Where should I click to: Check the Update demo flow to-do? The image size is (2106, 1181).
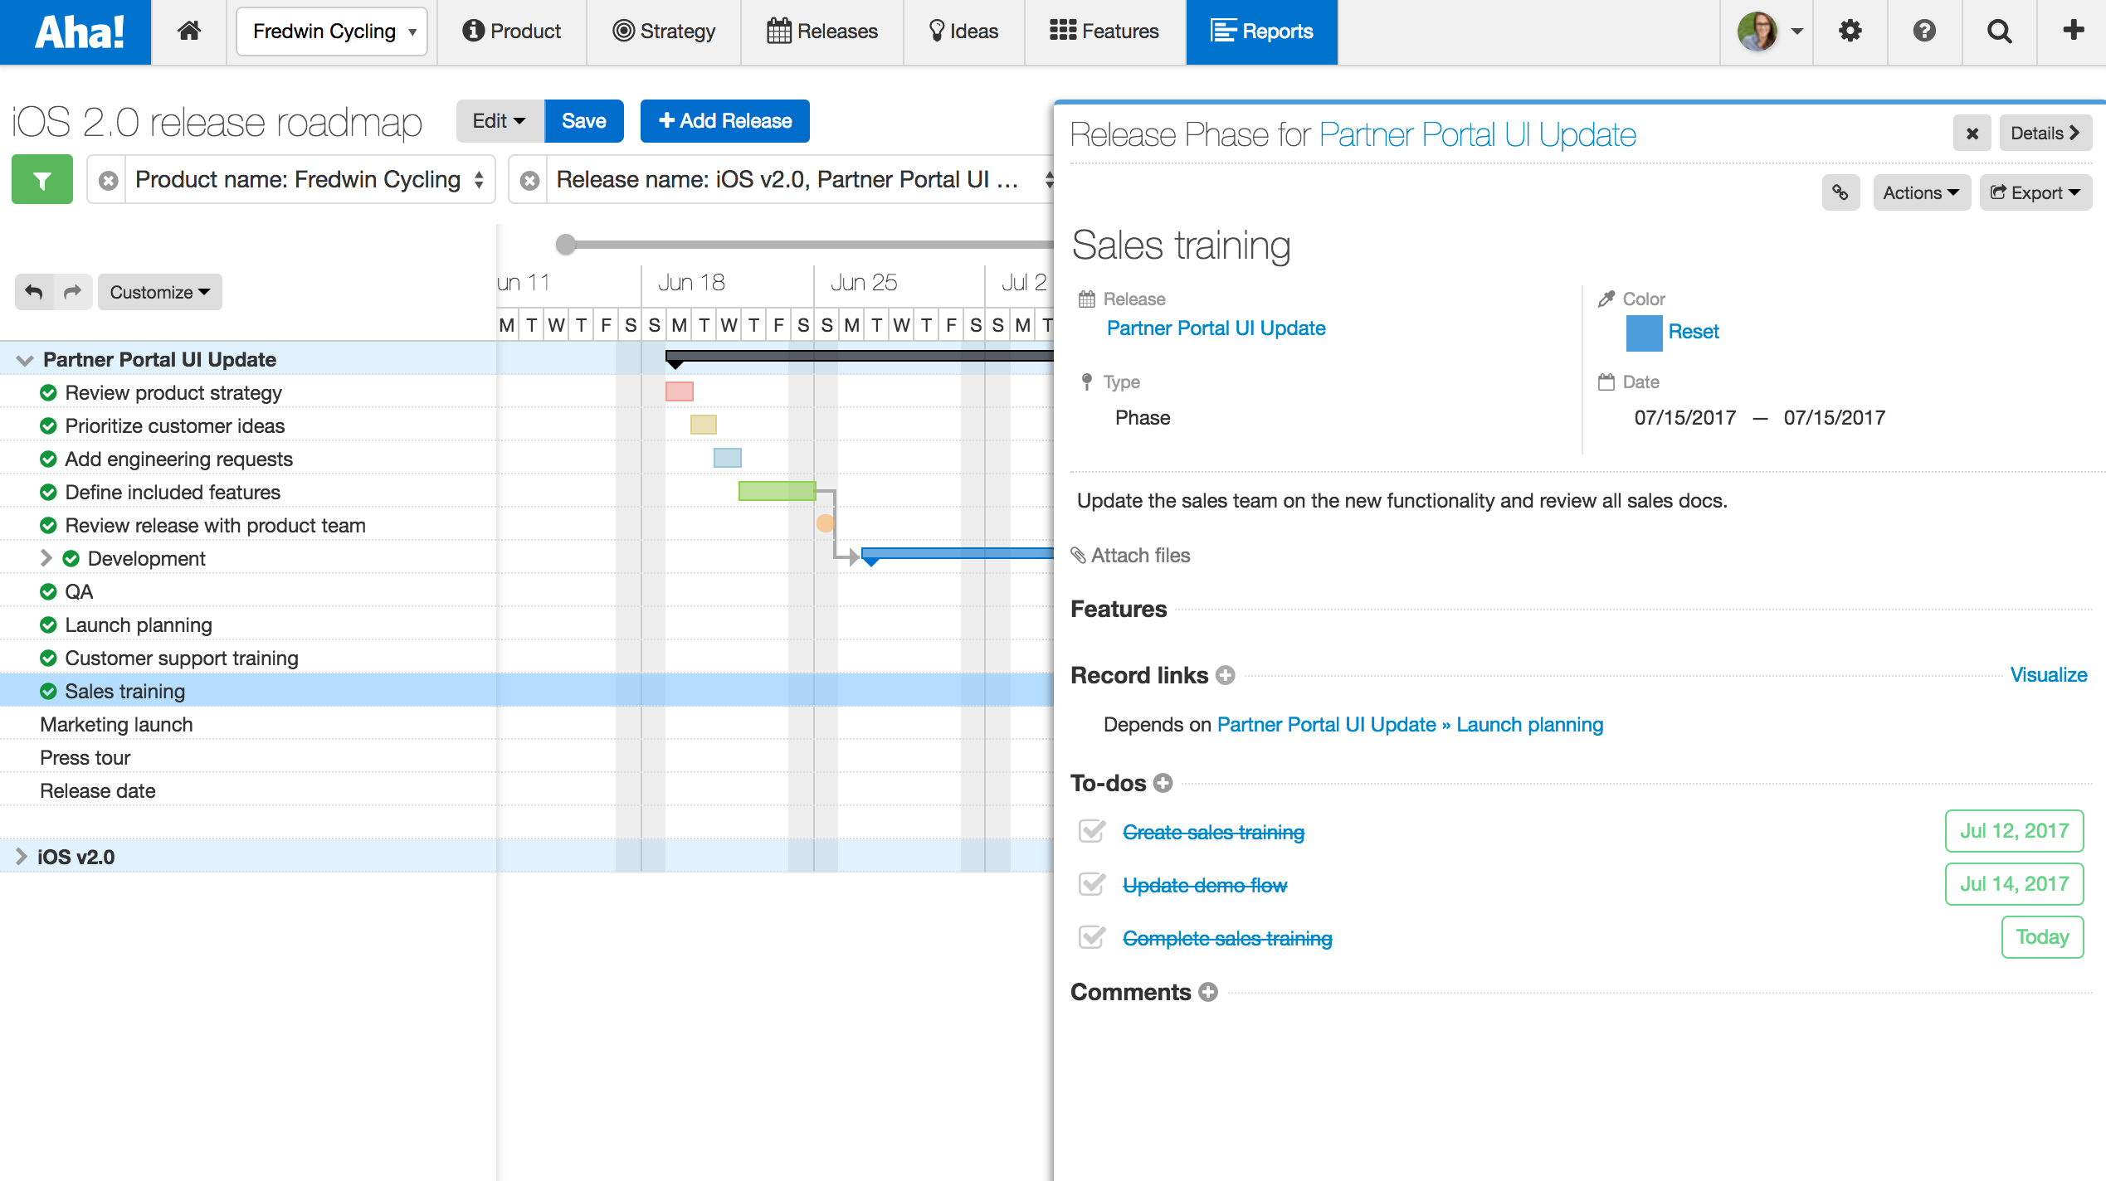click(x=1093, y=884)
